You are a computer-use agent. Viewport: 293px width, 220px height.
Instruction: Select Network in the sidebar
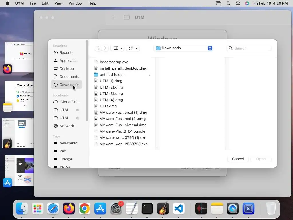tap(66, 126)
